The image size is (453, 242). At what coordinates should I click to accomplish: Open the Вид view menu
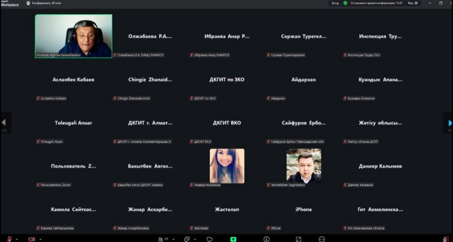pyautogui.click(x=411, y=3)
